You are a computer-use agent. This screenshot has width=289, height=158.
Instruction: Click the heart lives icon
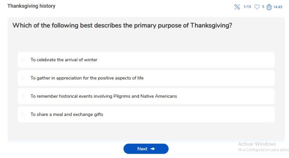click(257, 7)
